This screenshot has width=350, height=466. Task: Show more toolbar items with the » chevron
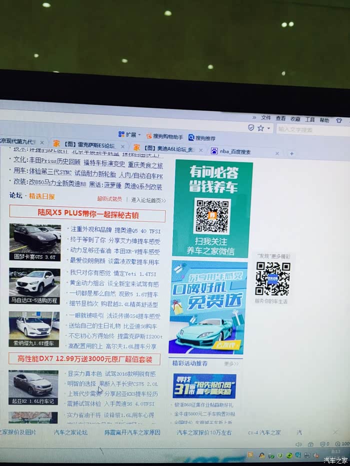[x=254, y=117]
